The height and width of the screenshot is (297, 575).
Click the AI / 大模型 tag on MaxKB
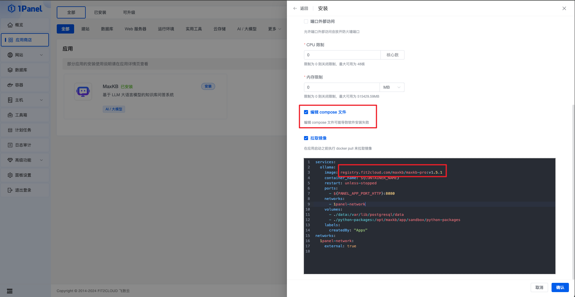(114, 109)
